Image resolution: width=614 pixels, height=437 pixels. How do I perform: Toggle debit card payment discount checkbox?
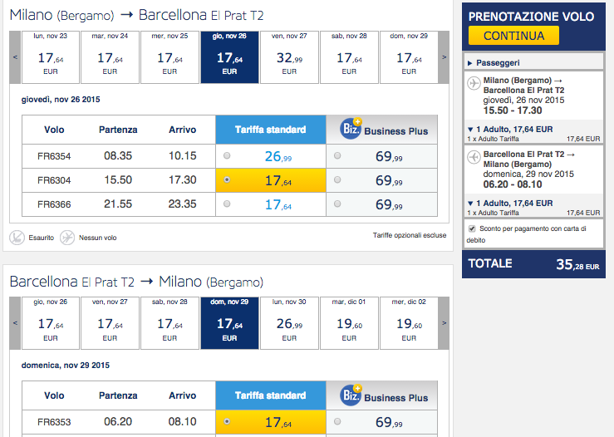click(x=472, y=228)
